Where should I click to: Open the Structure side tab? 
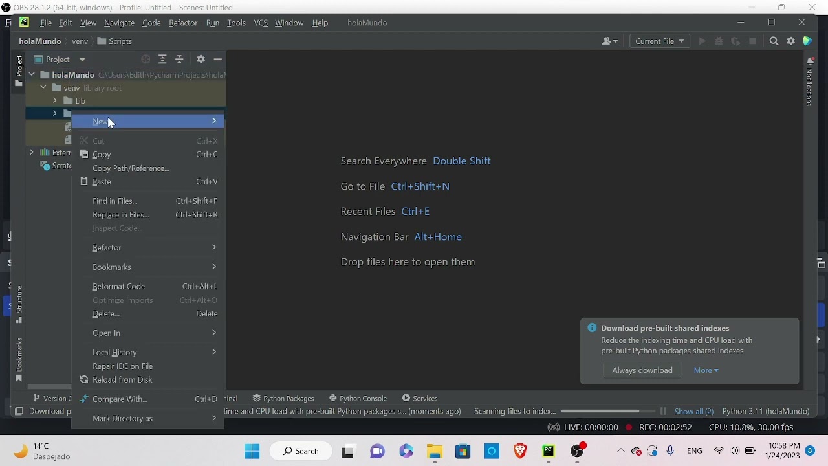click(19, 304)
